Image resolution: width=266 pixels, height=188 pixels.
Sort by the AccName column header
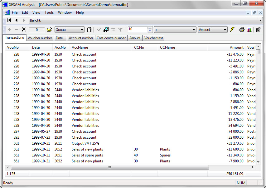101,47
